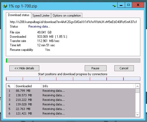Screen dimensions: 147x122
Task: Click the Hide details button
Action: pyautogui.click(x=24, y=68)
